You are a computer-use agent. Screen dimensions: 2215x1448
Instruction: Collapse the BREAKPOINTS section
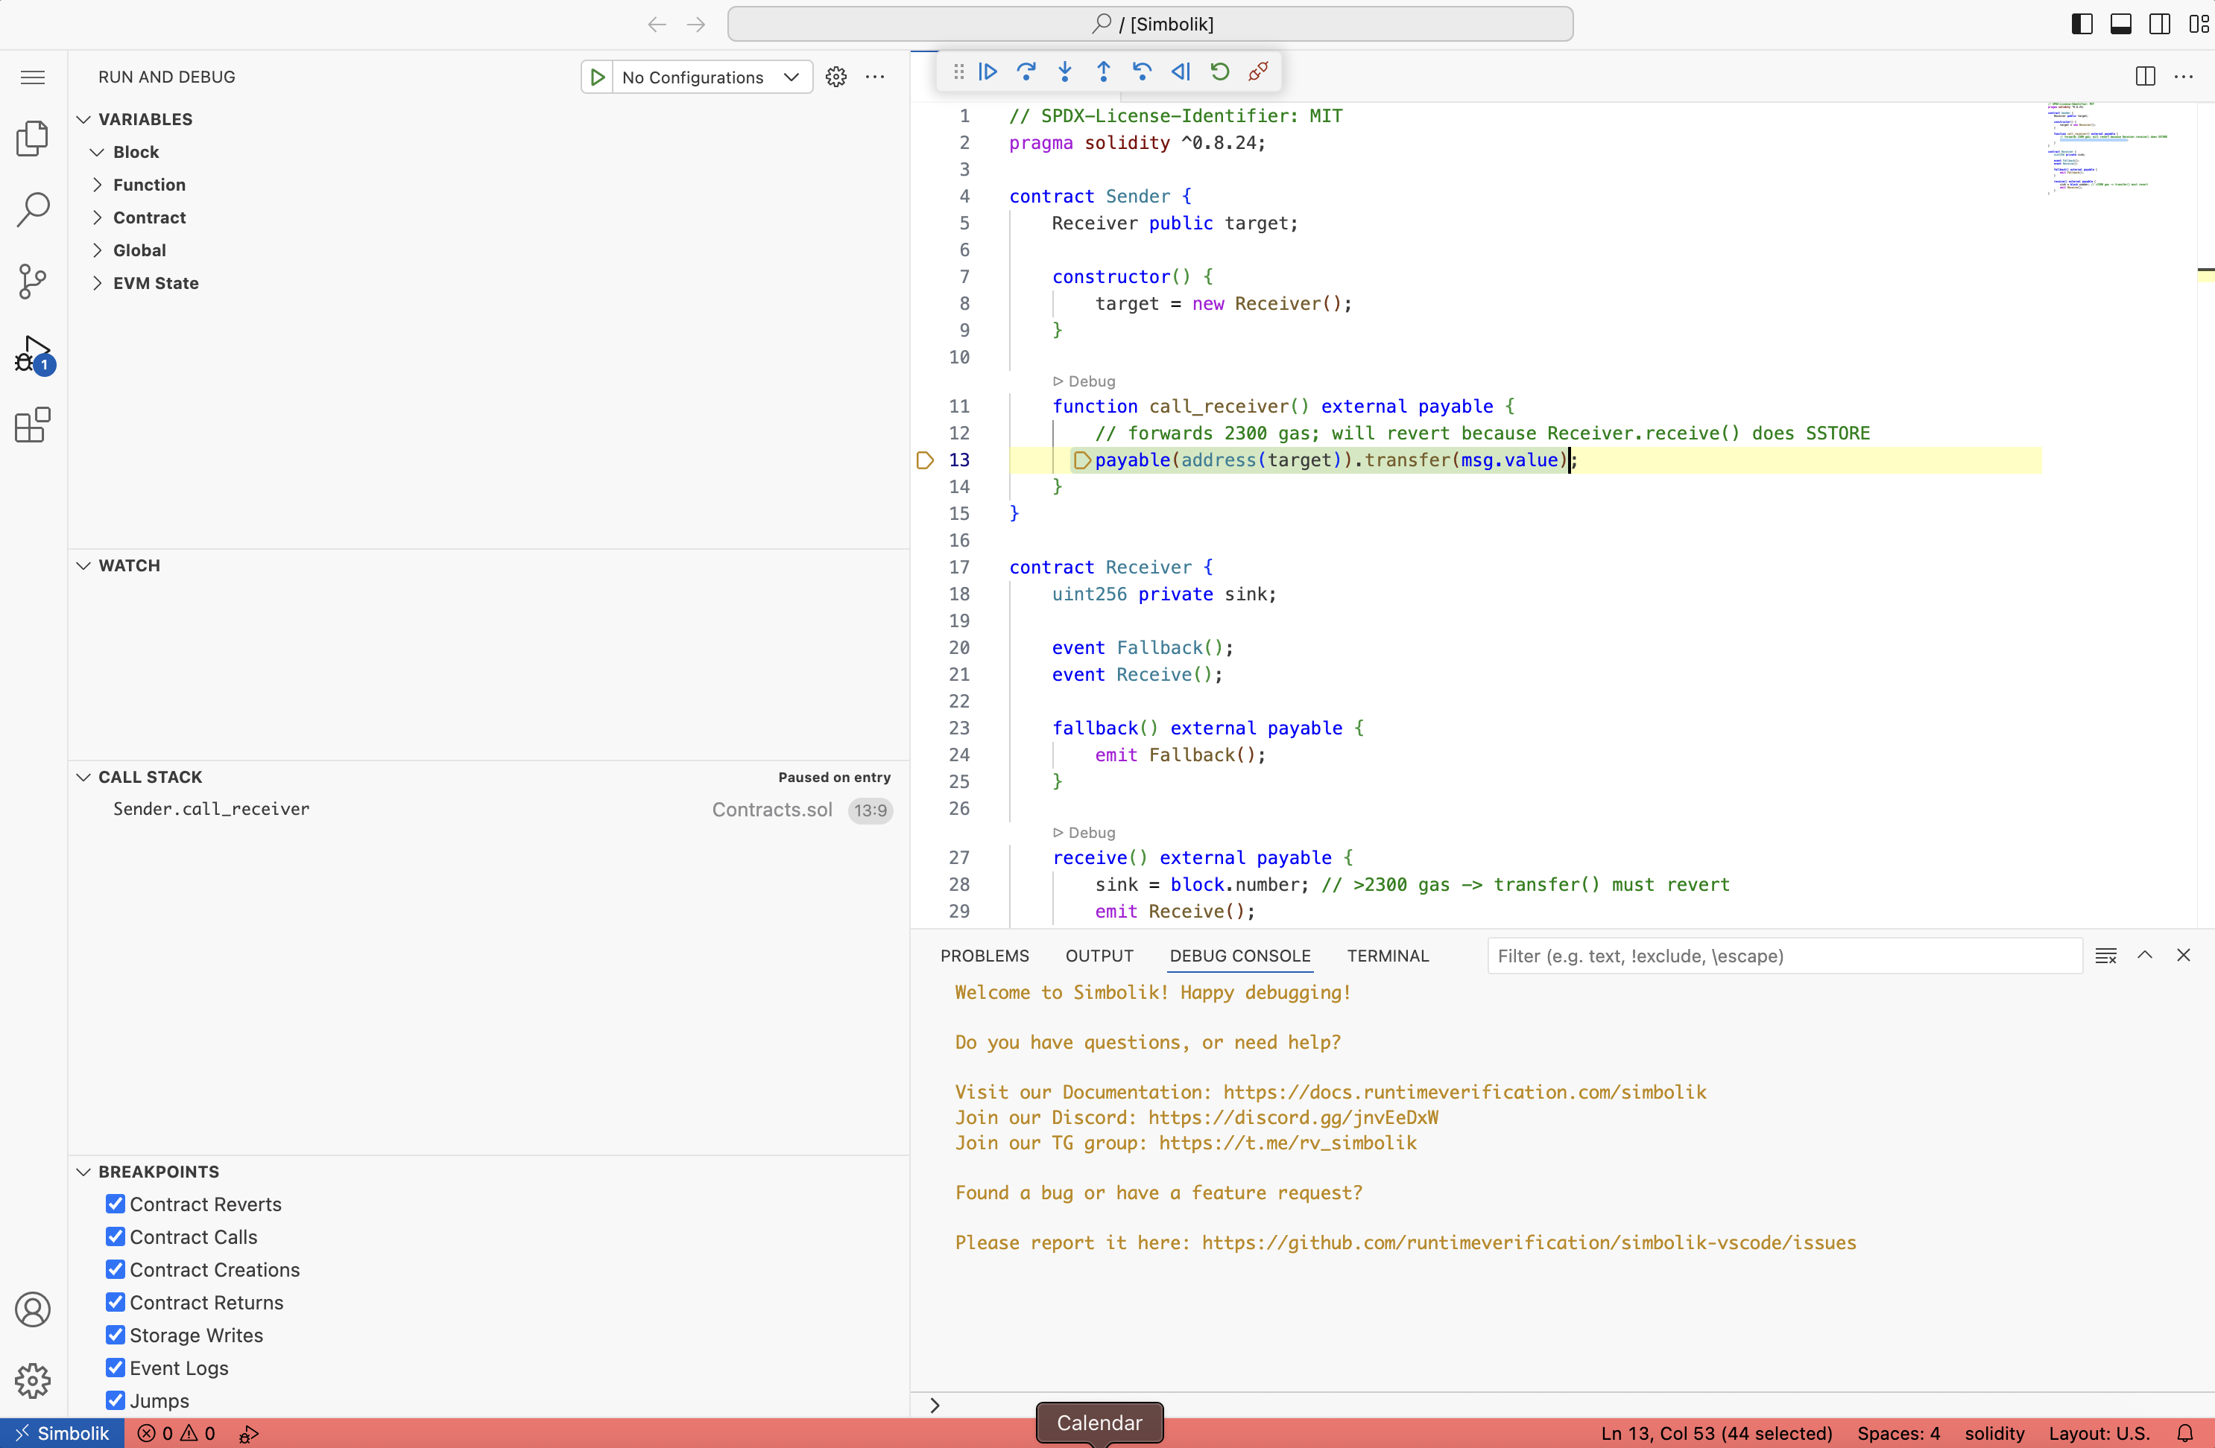pos(83,1172)
